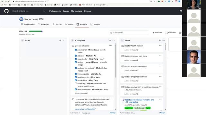Add a card to To do column

click(x=60, y=41)
